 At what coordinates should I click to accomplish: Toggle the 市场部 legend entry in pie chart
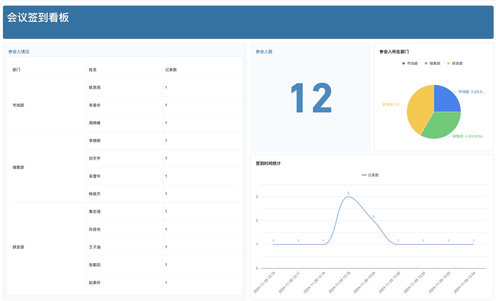[x=410, y=63]
